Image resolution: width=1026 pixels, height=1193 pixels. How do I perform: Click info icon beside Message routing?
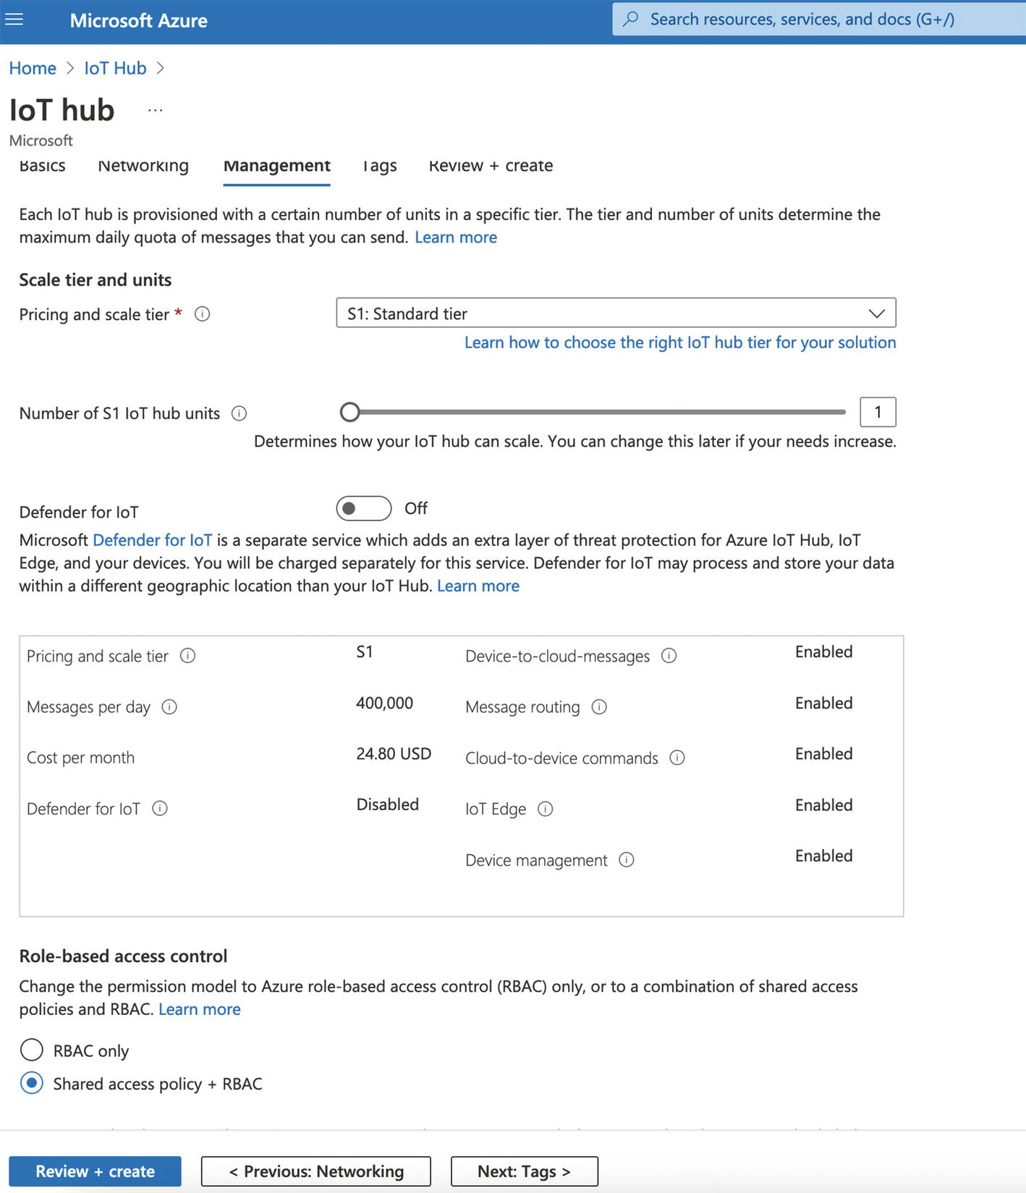click(599, 707)
